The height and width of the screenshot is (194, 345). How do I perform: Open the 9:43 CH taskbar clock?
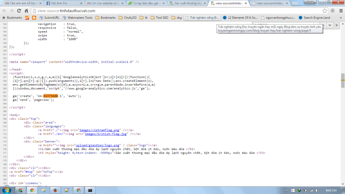[x=331, y=191]
